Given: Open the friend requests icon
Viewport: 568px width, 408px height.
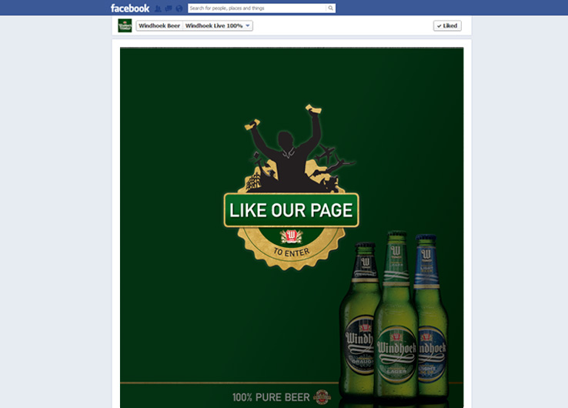Looking at the screenshot, I should pos(158,8).
